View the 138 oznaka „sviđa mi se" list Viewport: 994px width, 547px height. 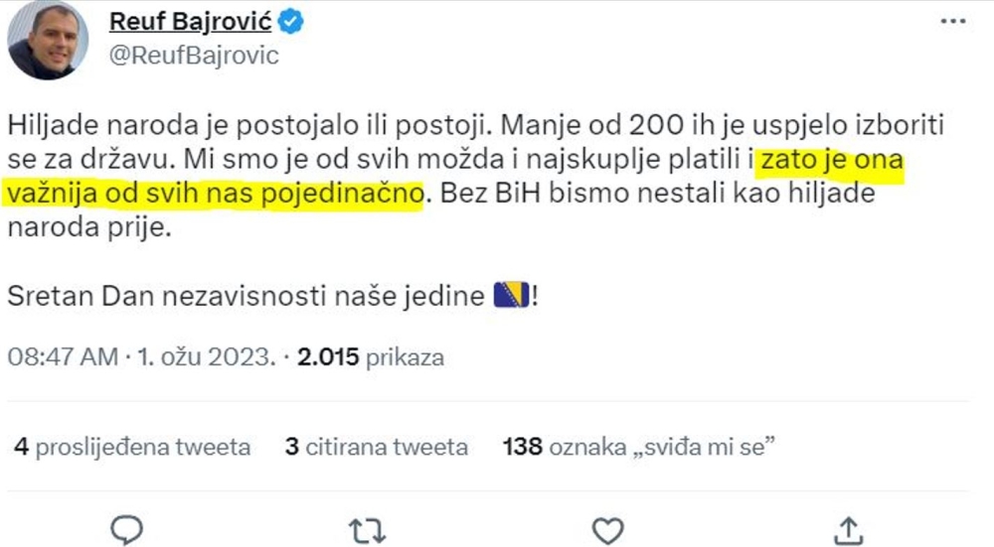639,448
